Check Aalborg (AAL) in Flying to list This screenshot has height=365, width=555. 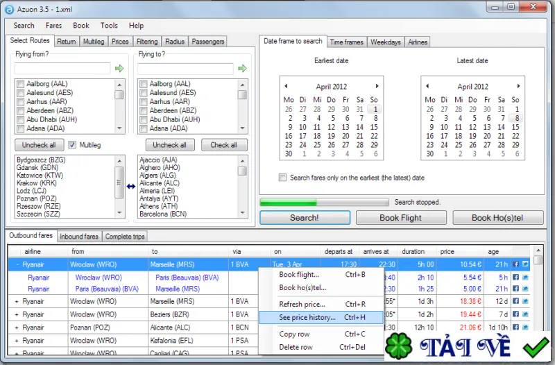tap(144, 84)
